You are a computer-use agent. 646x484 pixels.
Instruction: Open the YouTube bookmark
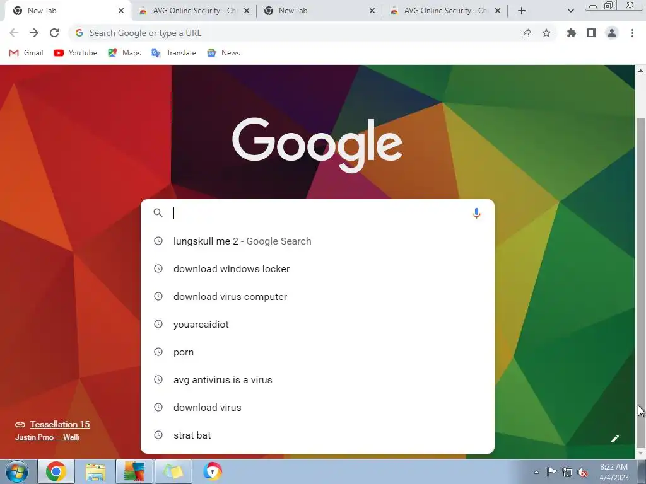coord(76,53)
